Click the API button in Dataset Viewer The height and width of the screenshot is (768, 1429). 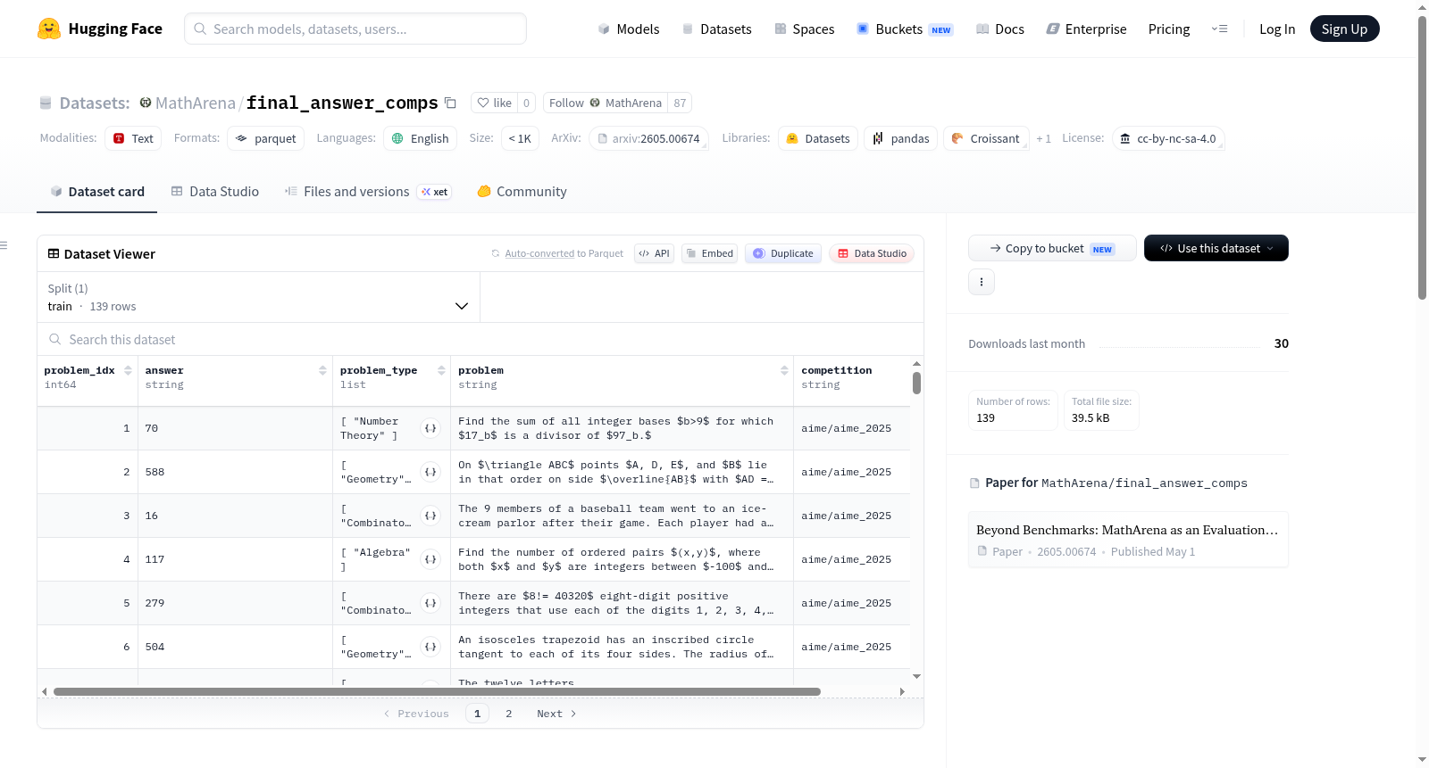(654, 253)
